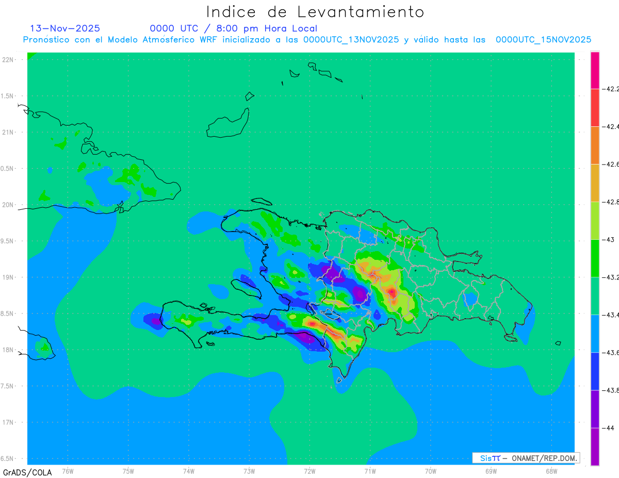This screenshot has height=478, width=619.
Task: Click the '21N' latitude label
Action: tap(8, 132)
